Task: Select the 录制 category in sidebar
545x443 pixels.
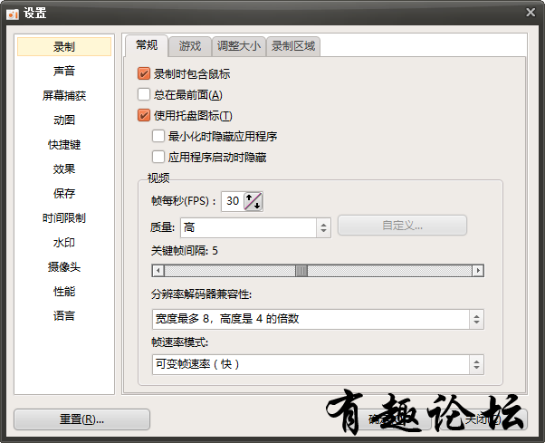Action: pyautogui.click(x=64, y=46)
